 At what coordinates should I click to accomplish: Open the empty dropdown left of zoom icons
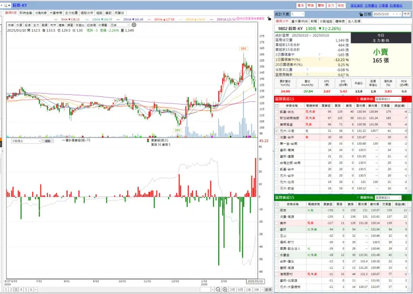click(207, 290)
